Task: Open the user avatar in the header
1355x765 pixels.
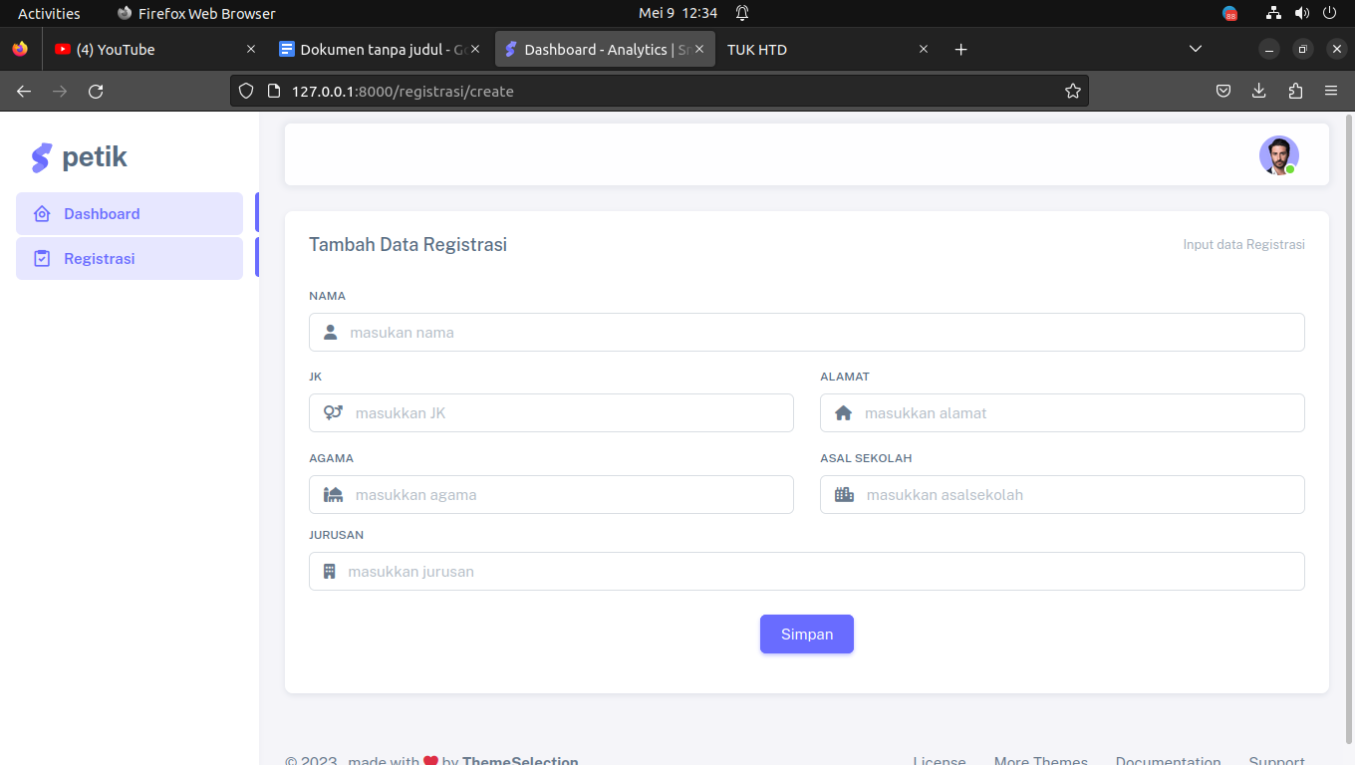Action: (x=1278, y=155)
